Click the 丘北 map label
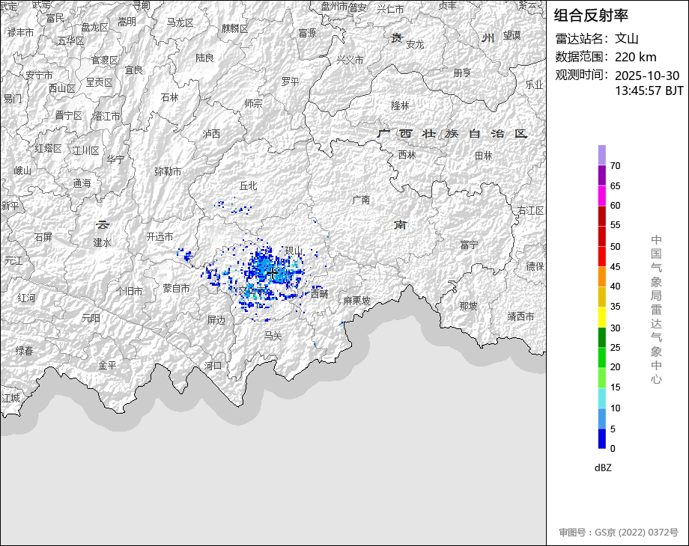Viewport: 689px width, 546px height. click(x=249, y=186)
